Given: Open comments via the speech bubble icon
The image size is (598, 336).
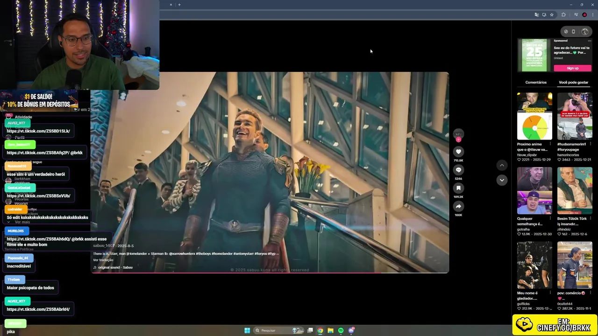Looking at the screenshot, I should (x=458, y=170).
